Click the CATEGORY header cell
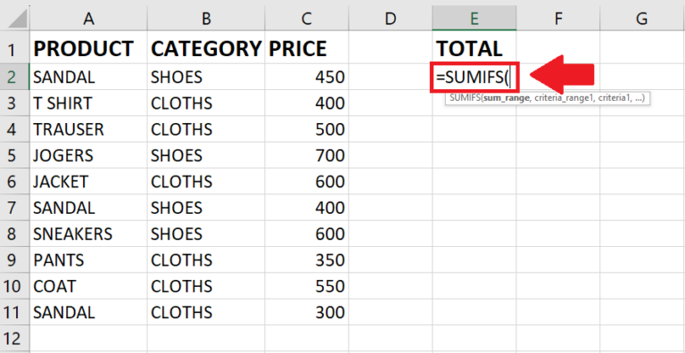The height and width of the screenshot is (353, 685). (x=206, y=48)
